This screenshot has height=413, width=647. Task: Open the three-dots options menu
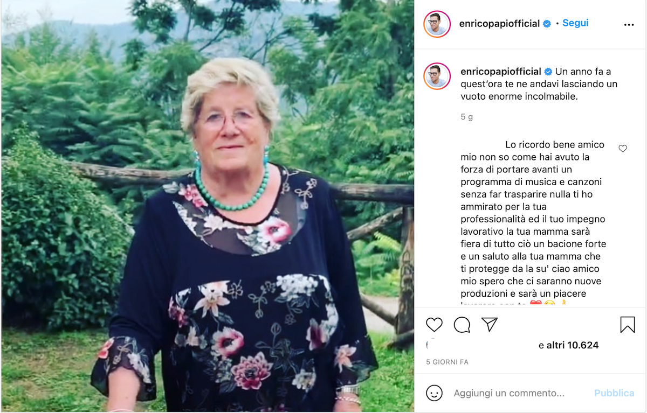click(x=629, y=25)
